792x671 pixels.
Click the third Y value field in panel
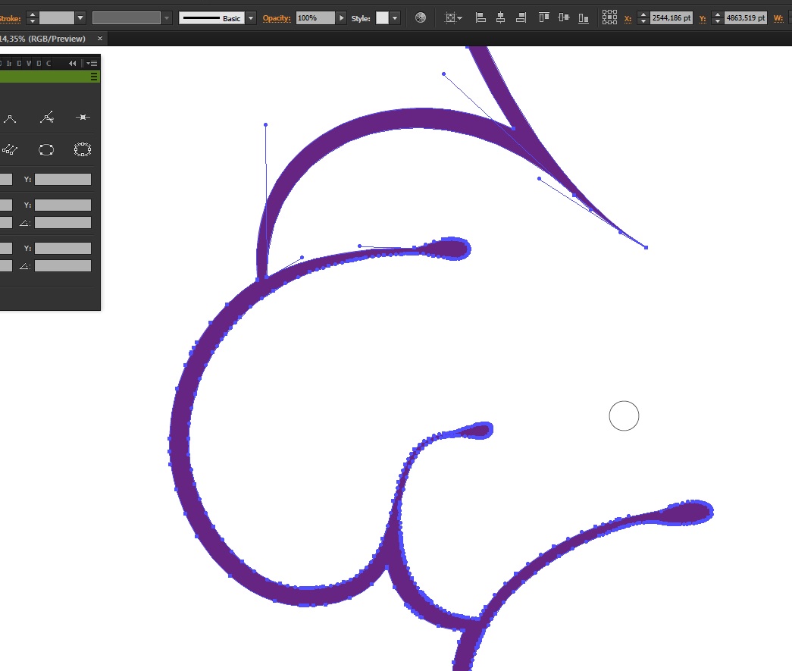tap(63, 248)
